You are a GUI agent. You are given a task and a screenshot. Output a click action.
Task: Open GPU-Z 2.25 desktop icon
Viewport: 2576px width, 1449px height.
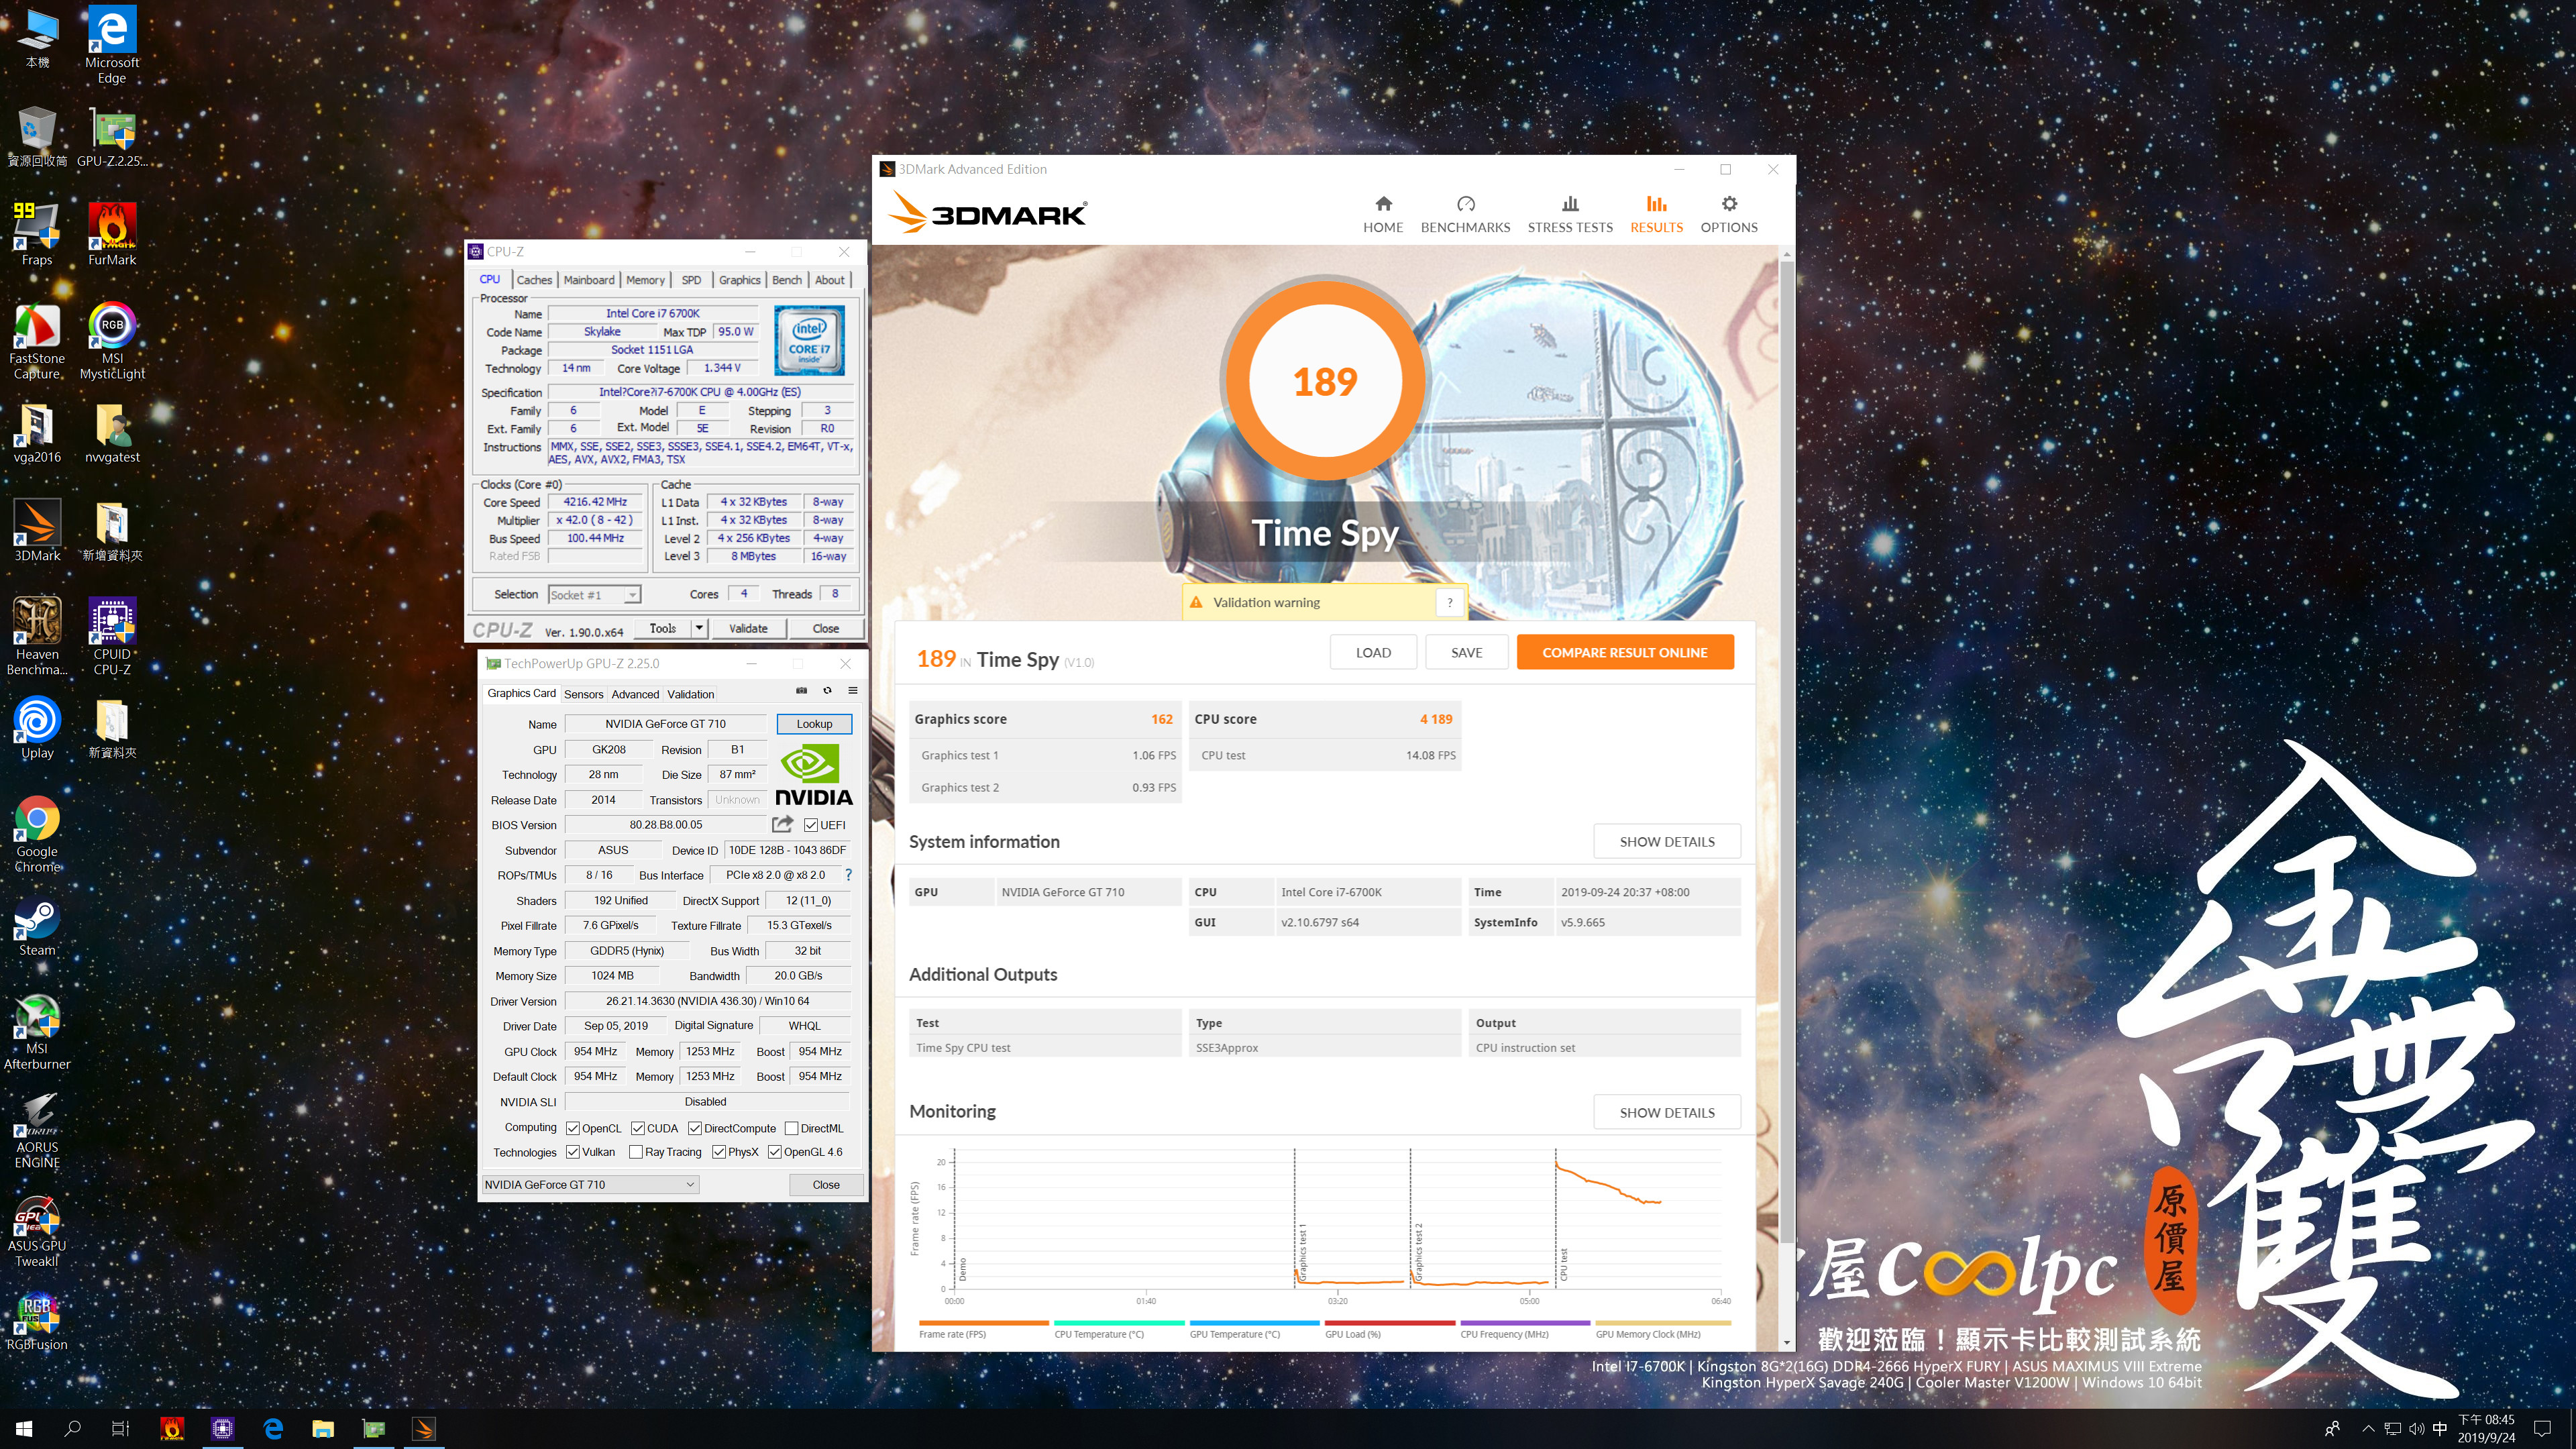(112, 136)
